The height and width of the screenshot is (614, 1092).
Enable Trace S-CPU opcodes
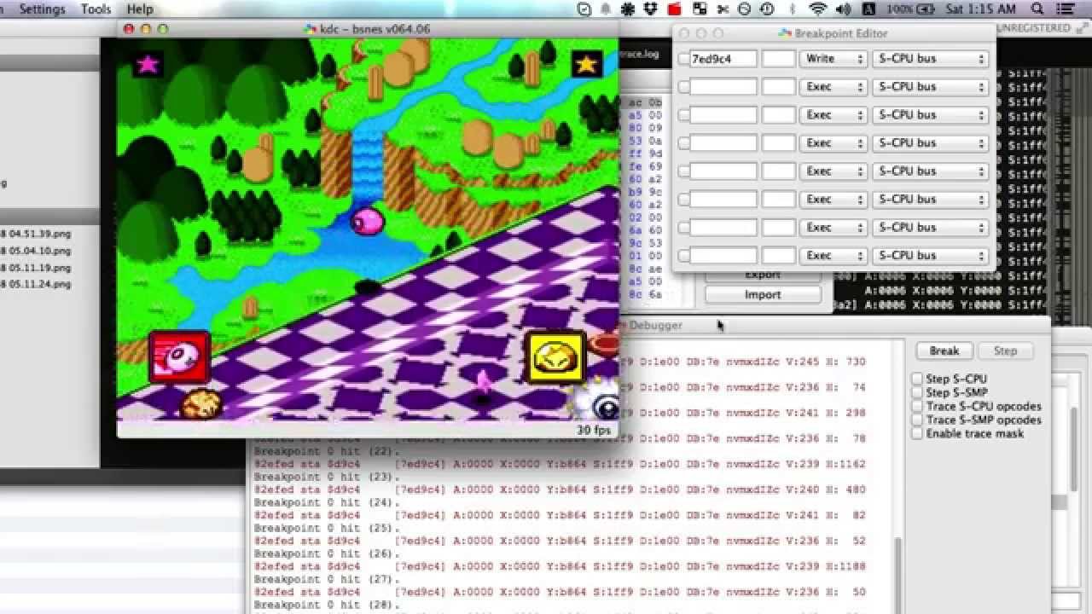coord(917,406)
